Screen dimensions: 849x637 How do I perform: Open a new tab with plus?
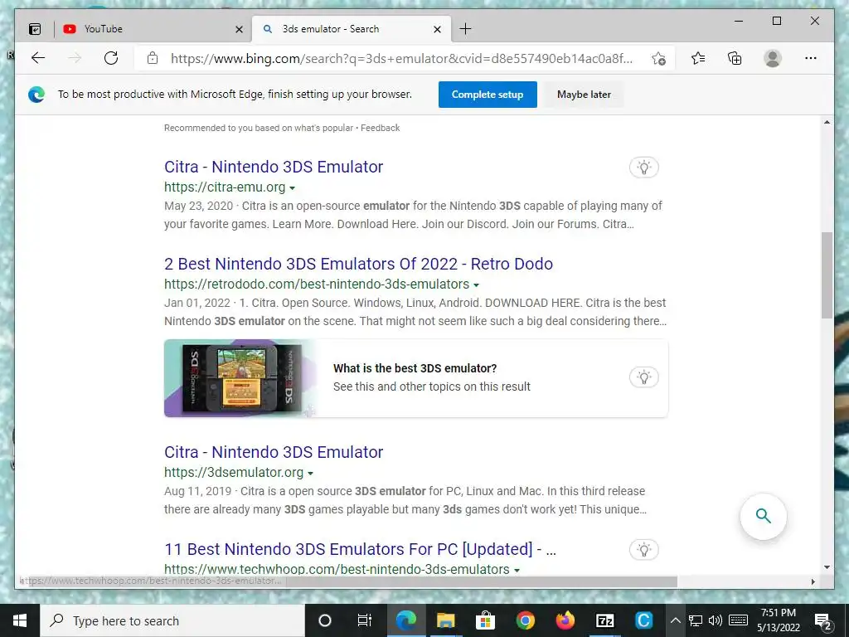(x=465, y=29)
